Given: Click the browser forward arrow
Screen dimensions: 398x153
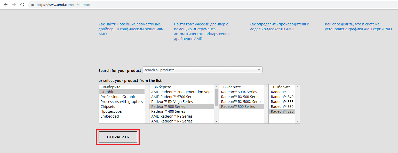Looking at the screenshot, I should (14, 5).
